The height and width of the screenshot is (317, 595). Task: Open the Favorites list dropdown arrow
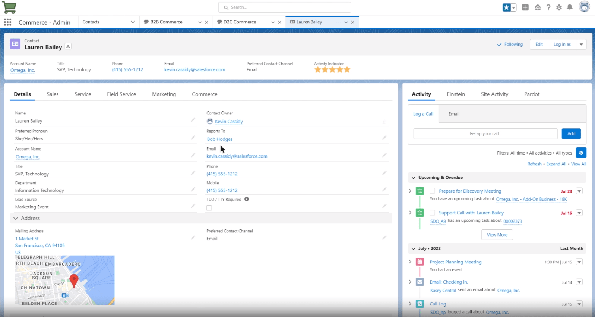coord(514,7)
